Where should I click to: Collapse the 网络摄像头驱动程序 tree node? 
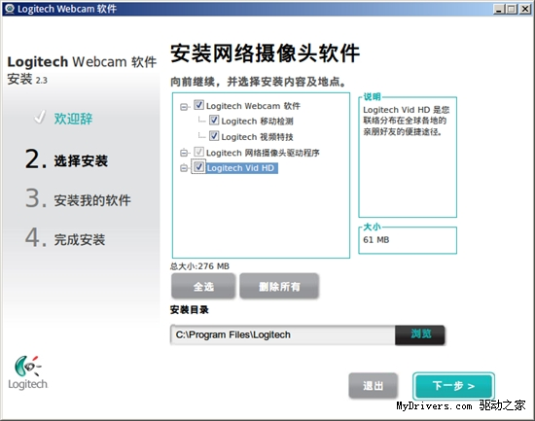pos(184,153)
